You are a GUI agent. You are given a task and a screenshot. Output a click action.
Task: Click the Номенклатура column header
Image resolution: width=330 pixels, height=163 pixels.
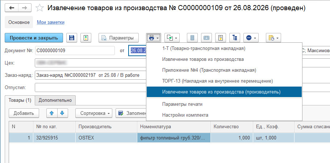[174, 127]
